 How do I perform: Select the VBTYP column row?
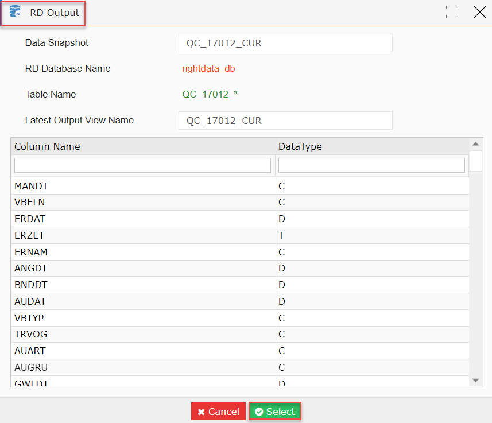pos(240,318)
